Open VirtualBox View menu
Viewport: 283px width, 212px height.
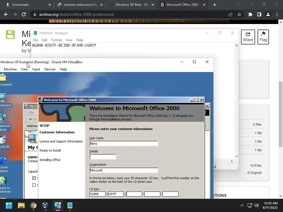(24, 69)
